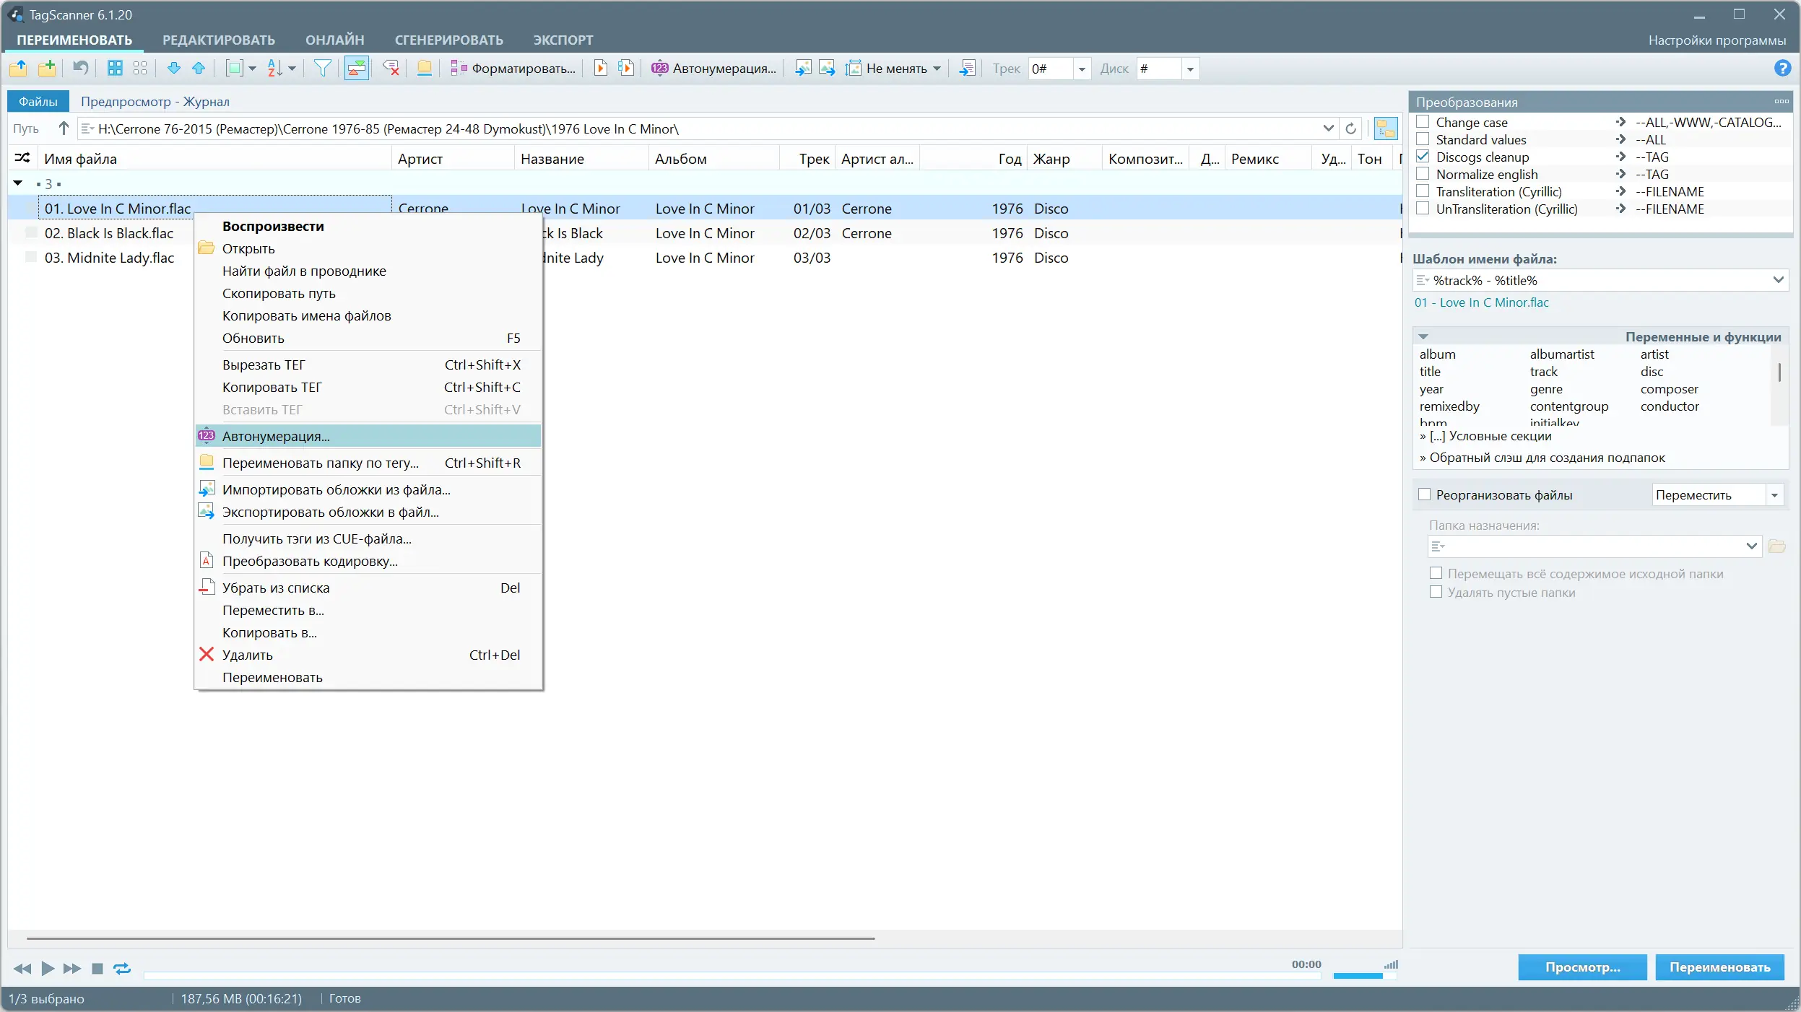
Task: Click the add folder icon with plus
Action: pos(47,68)
